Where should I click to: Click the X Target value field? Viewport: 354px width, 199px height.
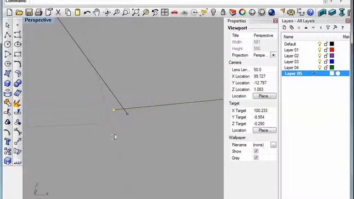(264, 111)
